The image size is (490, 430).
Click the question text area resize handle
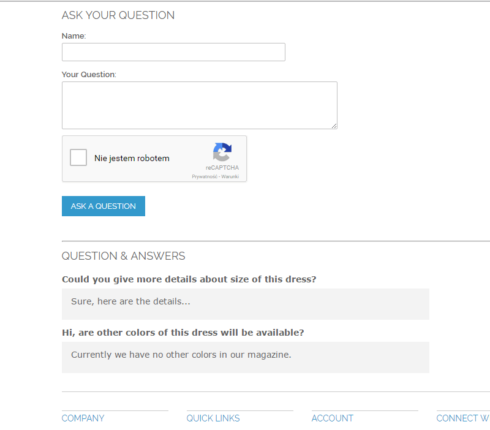pos(334,126)
